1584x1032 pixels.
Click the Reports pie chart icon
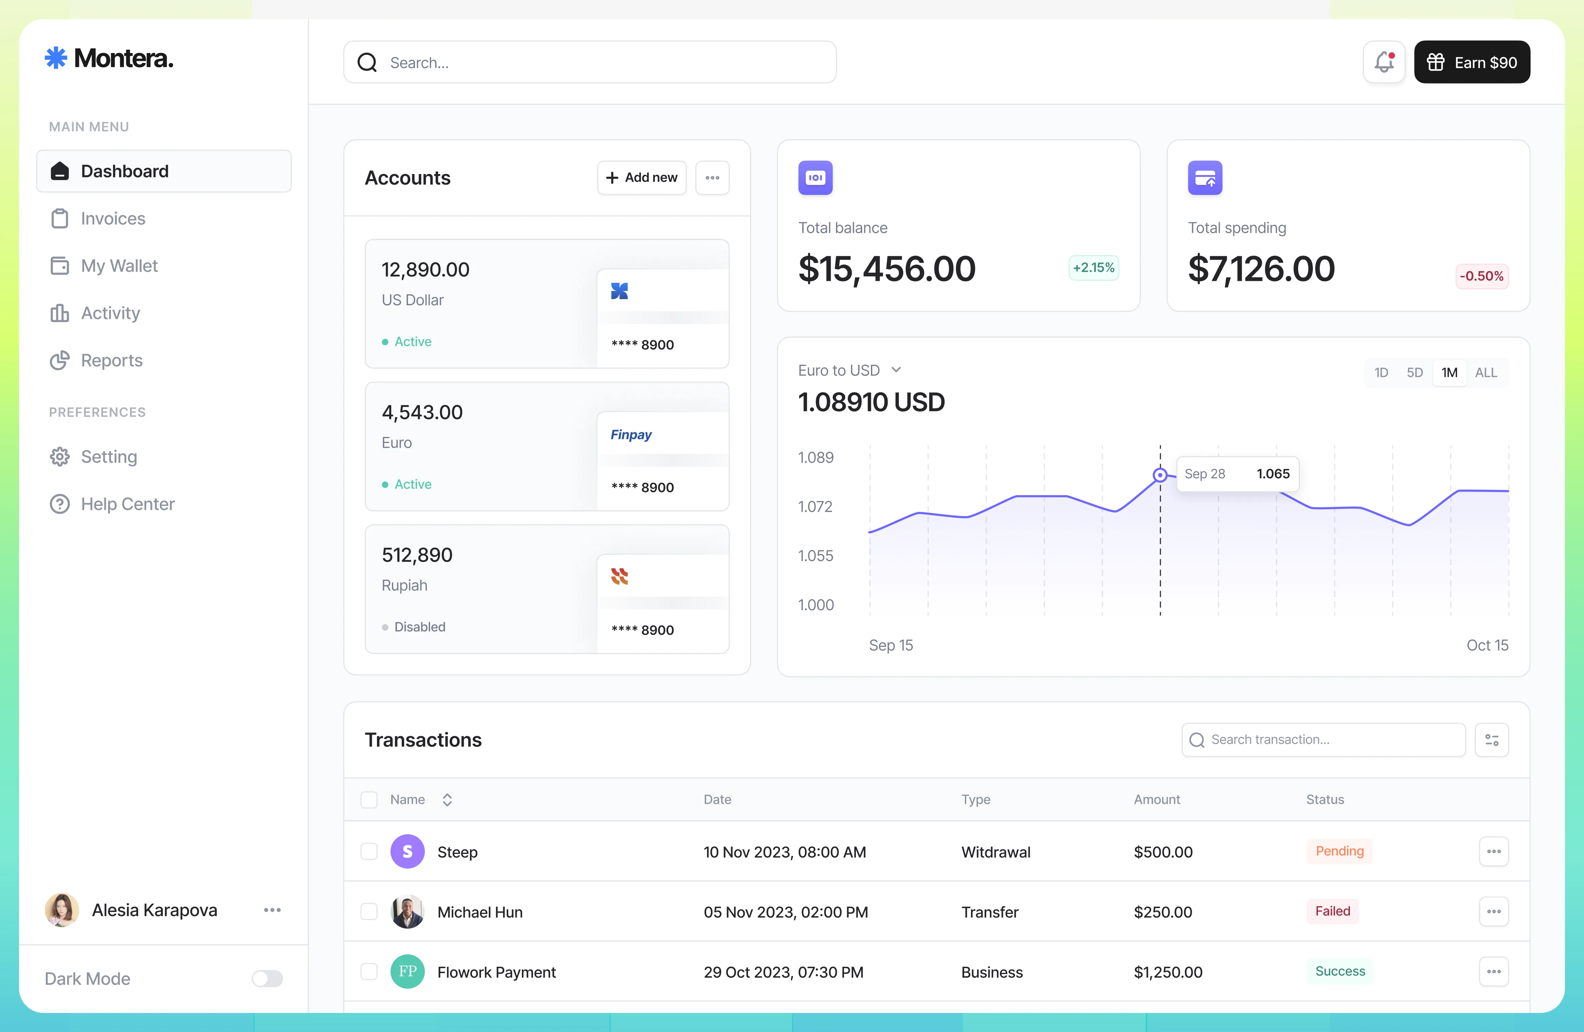pos(60,360)
